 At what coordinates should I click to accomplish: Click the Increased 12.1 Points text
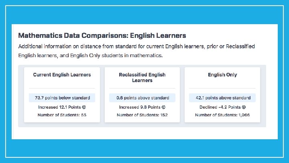pyautogui.click(x=59, y=107)
